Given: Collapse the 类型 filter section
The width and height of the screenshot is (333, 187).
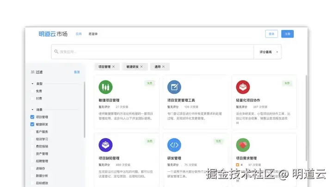Looking at the screenshot, I should pyautogui.click(x=32, y=84).
